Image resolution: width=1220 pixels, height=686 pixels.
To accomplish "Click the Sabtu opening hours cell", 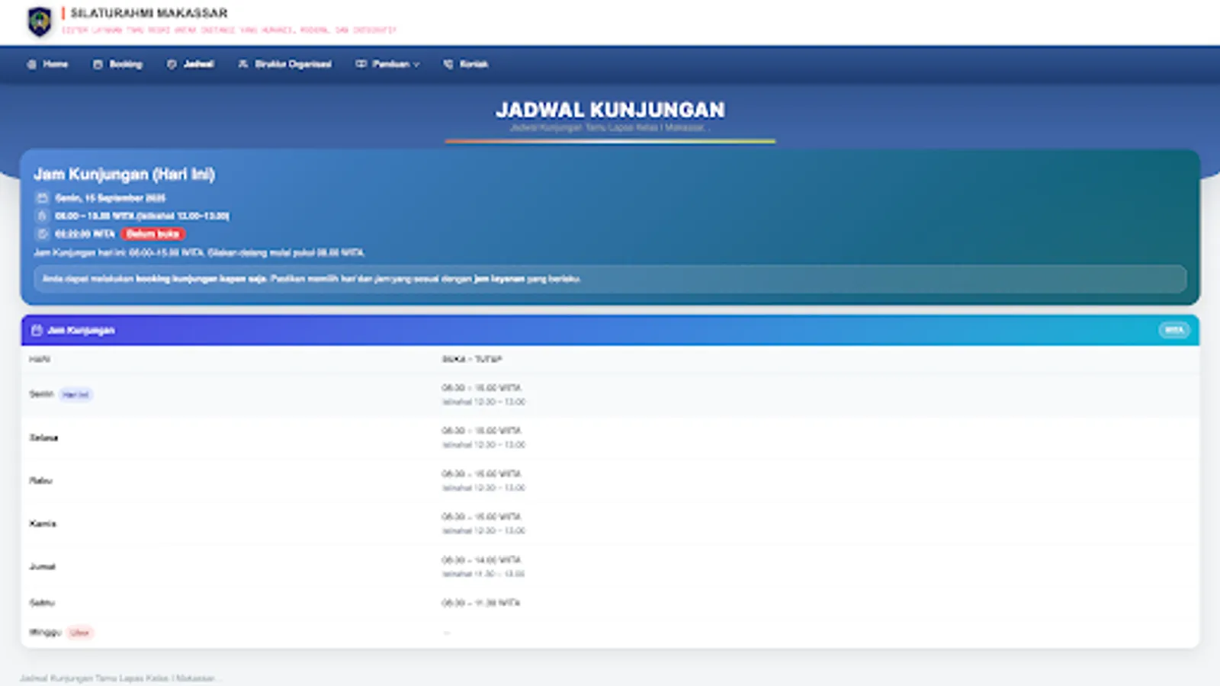I will 481,603.
